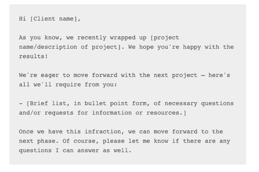Click the words "next phase"
Screen dimensions: 259x172
[x=37, y=141]
